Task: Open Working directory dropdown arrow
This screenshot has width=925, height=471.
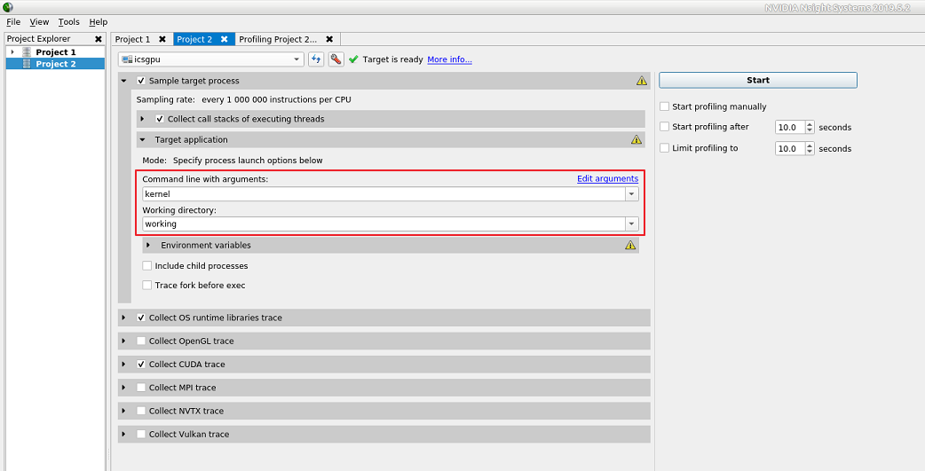Action: (x=632, y=224)
